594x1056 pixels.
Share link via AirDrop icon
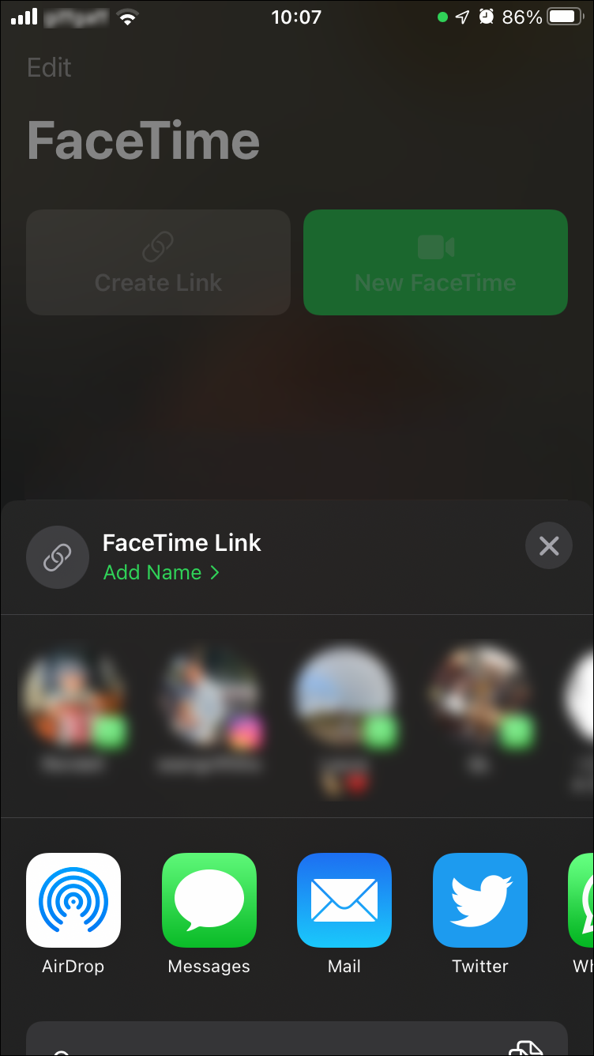coord(73,900)
